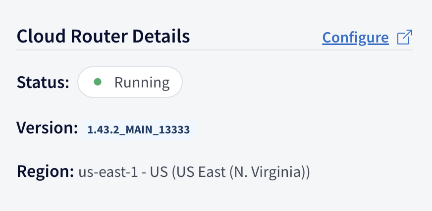Click the US East text in region value
The image size is (432, 211).
200,172
